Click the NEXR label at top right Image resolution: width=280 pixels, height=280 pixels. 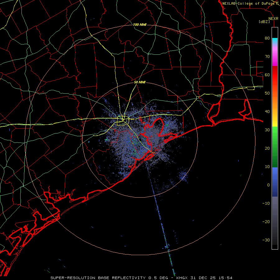coord(273,19)
